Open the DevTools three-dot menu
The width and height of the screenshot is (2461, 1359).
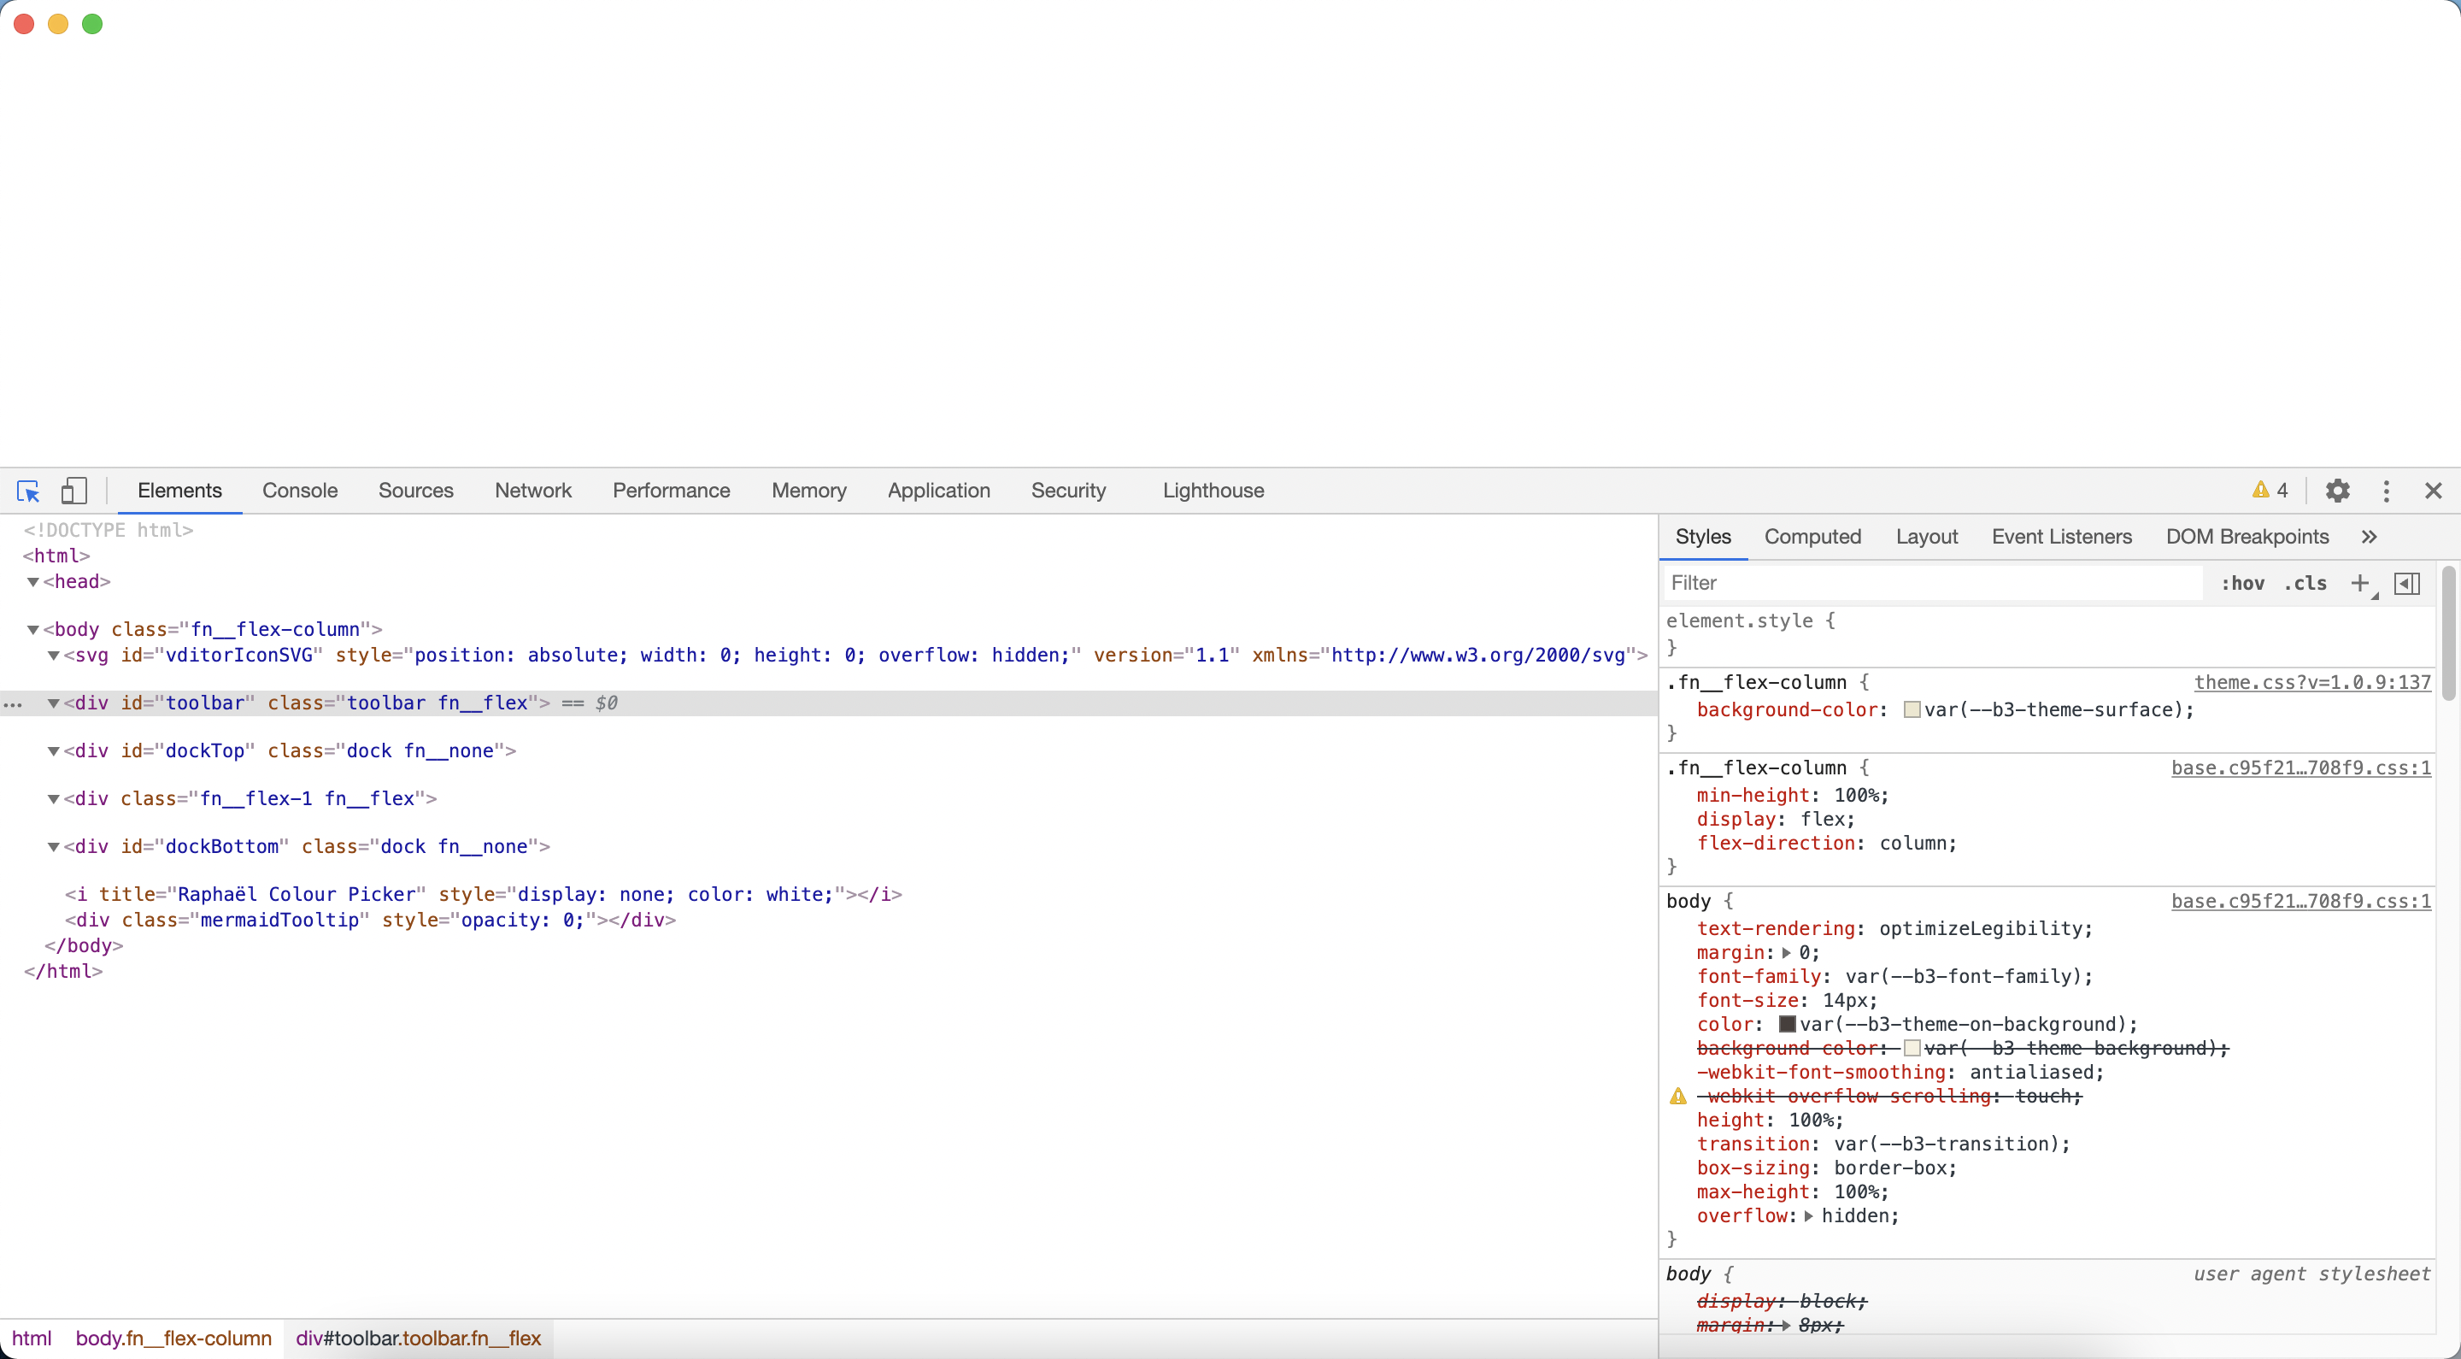2386,491
